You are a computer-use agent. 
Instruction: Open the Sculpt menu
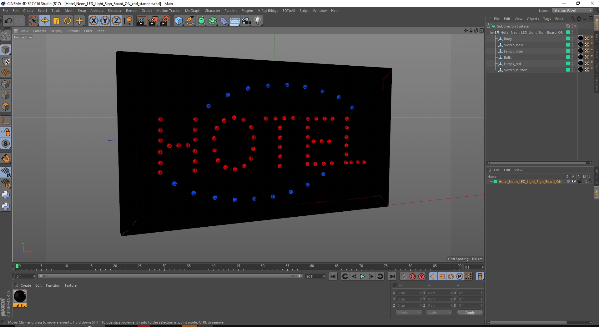tap(147, 11)
